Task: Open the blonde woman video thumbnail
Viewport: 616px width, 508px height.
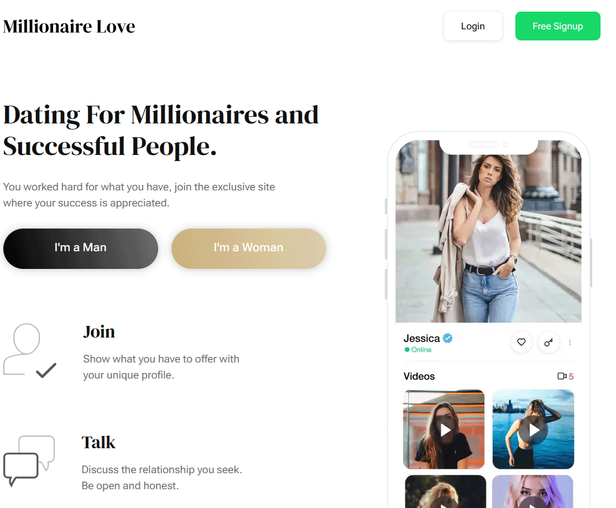Action: (x=533, y=491)
